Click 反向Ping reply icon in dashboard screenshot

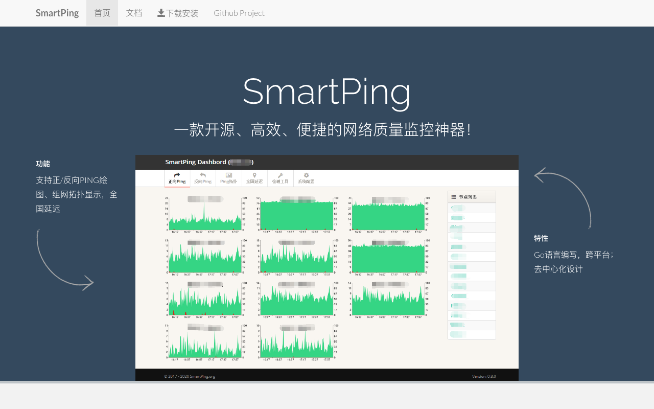click(203, 175)
